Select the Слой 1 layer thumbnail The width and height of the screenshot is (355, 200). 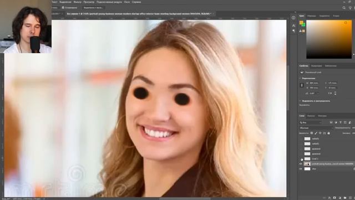pos(307,159)
